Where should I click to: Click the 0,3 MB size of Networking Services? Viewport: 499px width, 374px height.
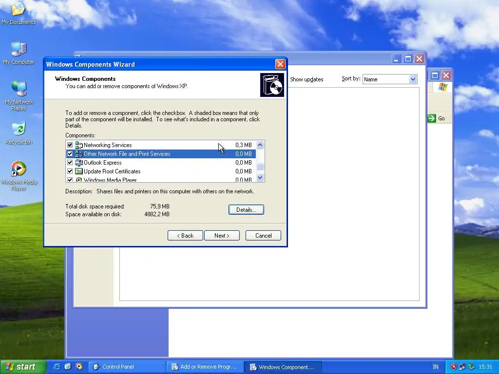click(x=244, y=145)
